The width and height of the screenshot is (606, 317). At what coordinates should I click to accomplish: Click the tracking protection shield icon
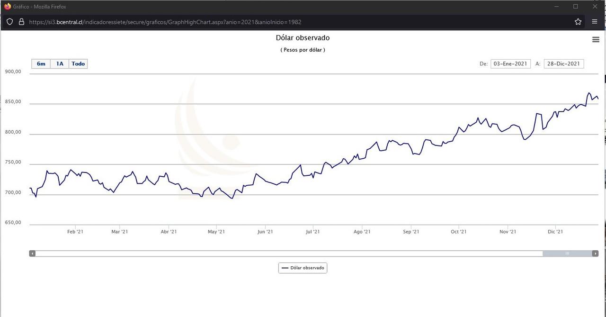click(9, 22)
